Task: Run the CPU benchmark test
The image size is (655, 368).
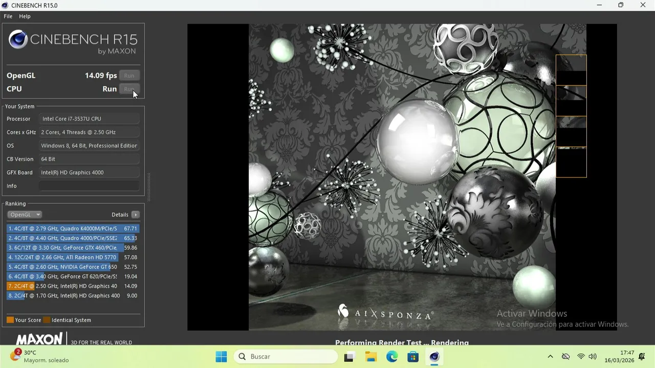Action: pyautogui.click(x=129, y=89)
